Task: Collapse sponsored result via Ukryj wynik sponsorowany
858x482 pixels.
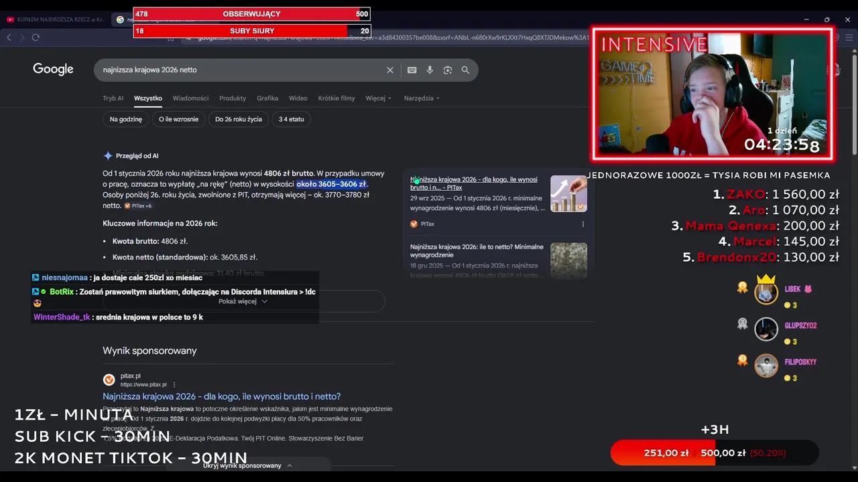Action: (x=247, y=465)
